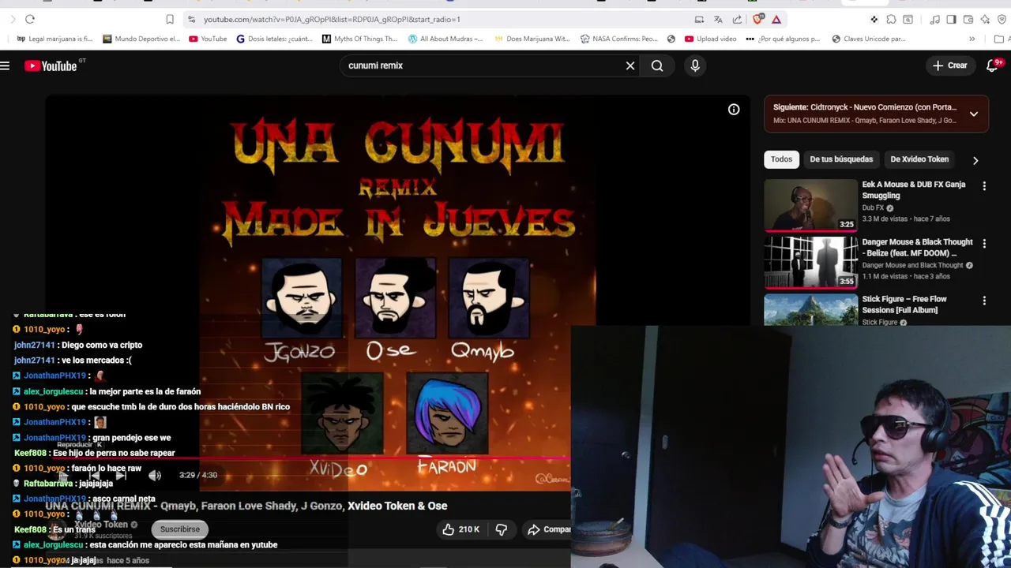Open Myths Of Things bookmark

(x=359, y=39)
